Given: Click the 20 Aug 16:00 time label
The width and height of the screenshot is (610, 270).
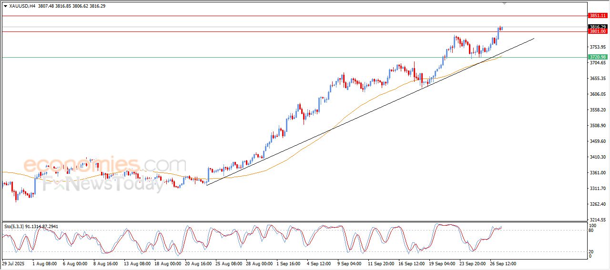Looking at the screenshot, I should pos(199,263).
